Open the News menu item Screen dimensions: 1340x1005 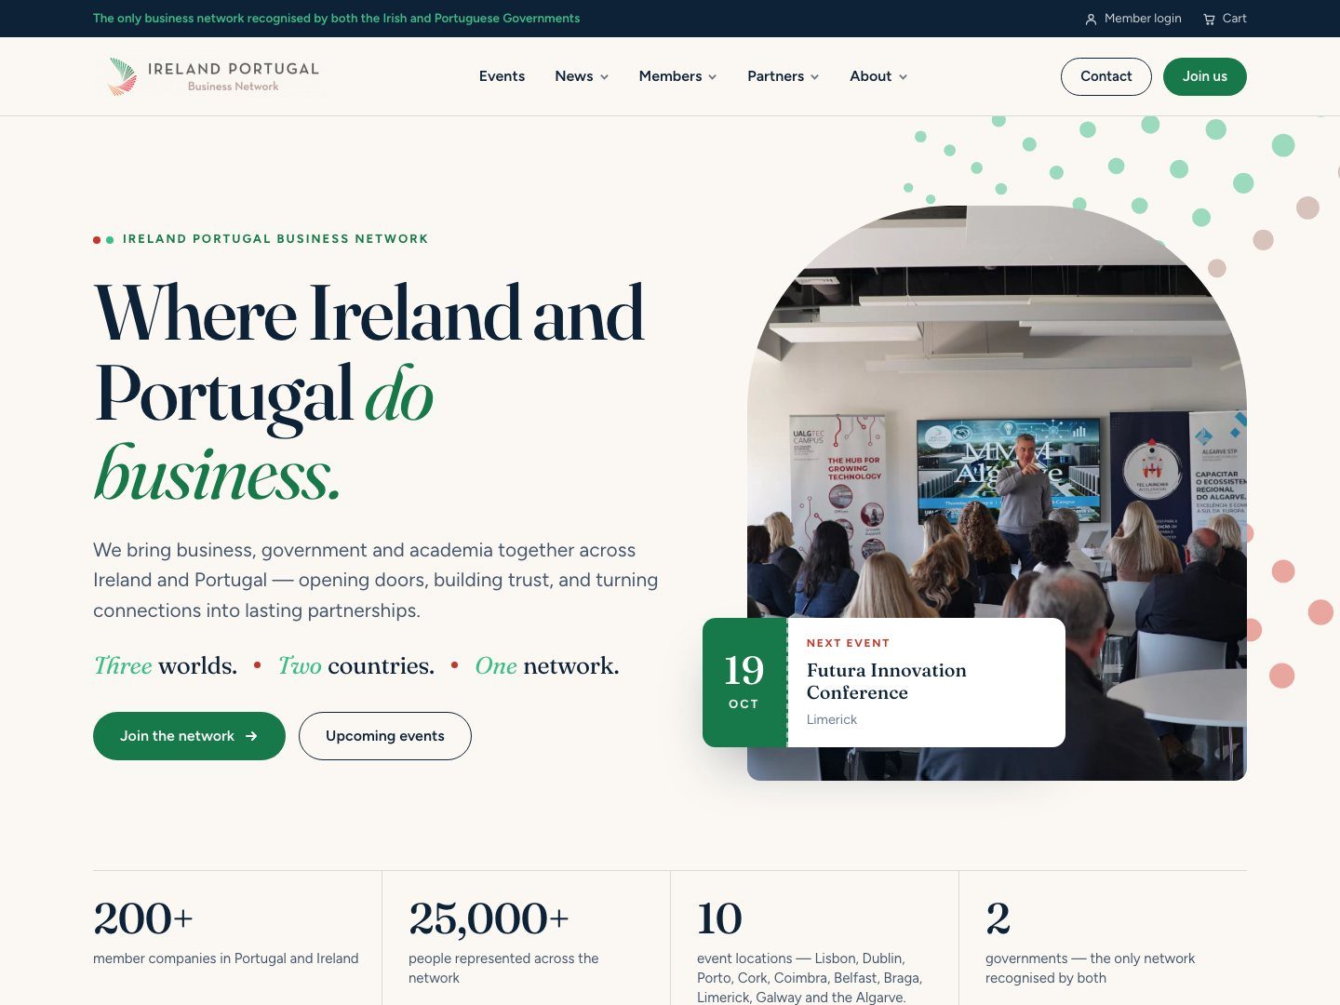coord(574,76)
